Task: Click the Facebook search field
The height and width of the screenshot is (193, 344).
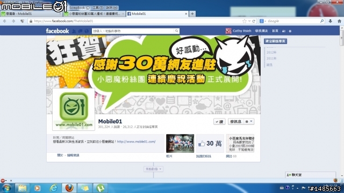Action: [x=133, y=31]
